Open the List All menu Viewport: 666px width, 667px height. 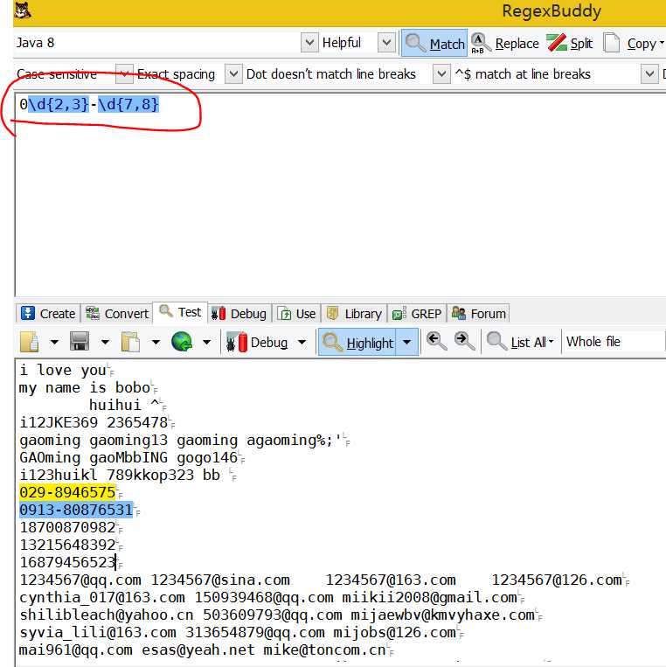(521, 342)
